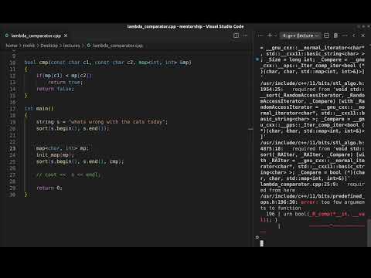
Task: Click breadcrumb 'Desktop'
Action: [x=49, y=46]
